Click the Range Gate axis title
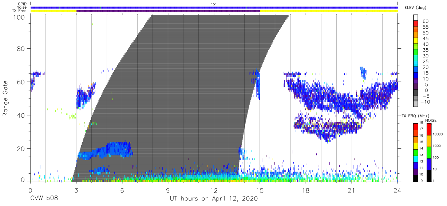The image size is (447, 206). click(x=5, y=98)
